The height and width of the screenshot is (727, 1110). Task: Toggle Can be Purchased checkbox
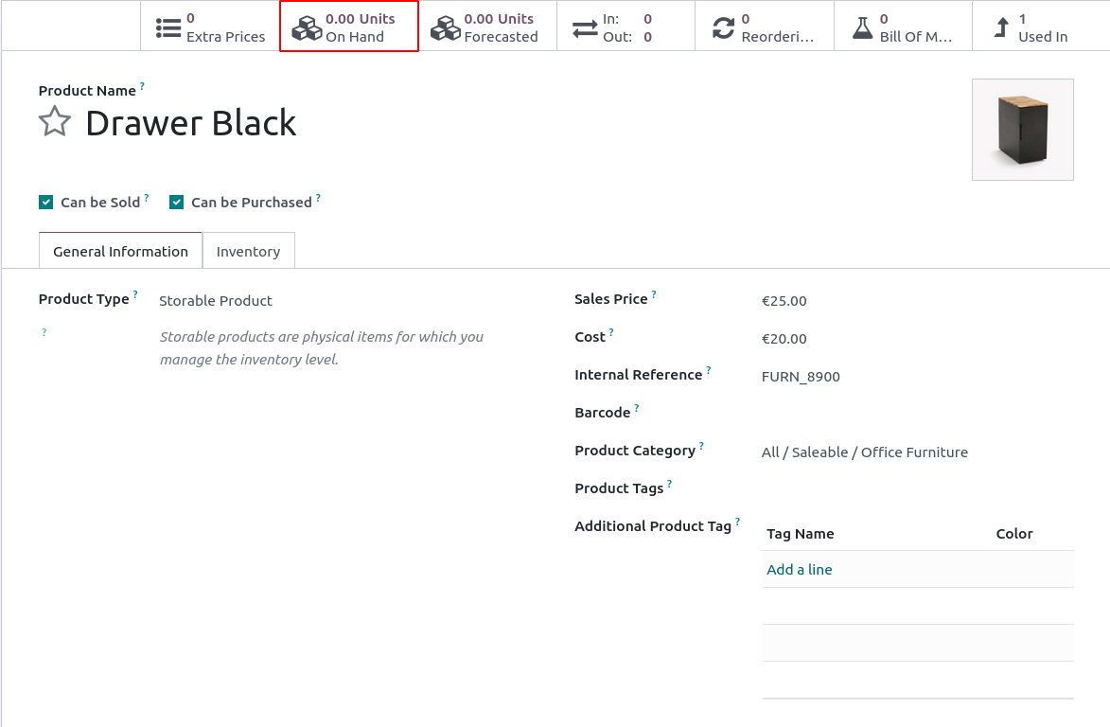coord(176,203)
